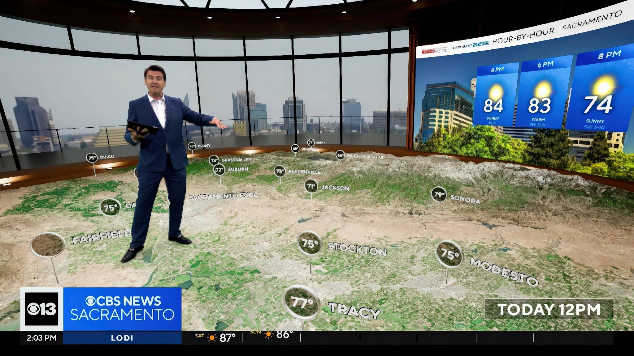Click the Jackson 71° temperature marker
The image size is (634, 356).
click(x=311, y=186)
